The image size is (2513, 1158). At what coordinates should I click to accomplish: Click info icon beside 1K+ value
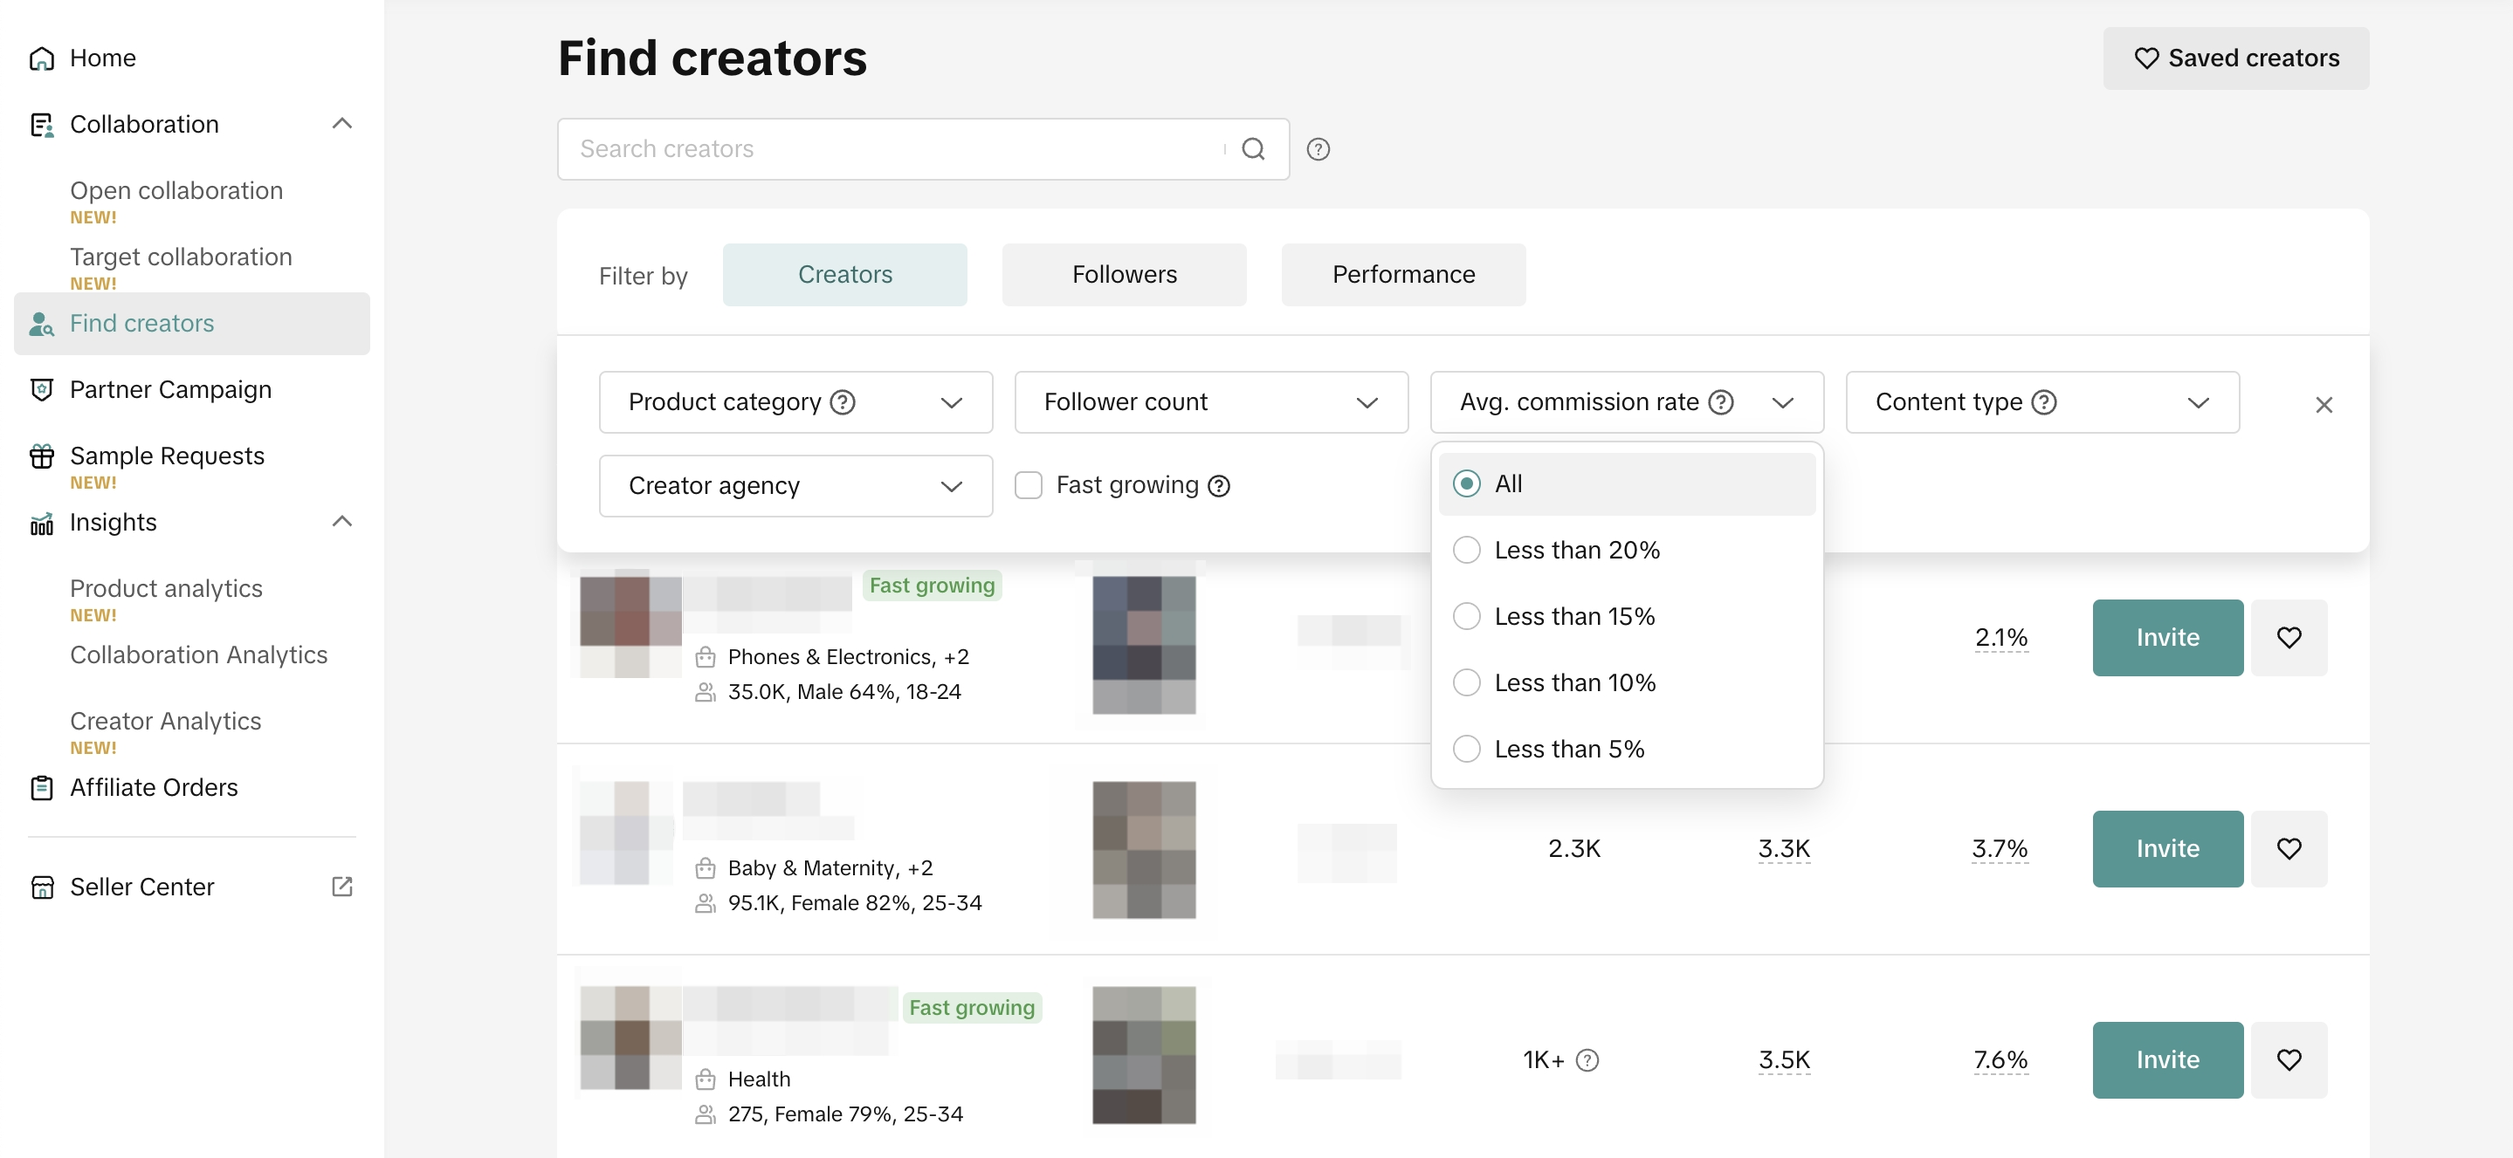(x=1587, y=1059)
